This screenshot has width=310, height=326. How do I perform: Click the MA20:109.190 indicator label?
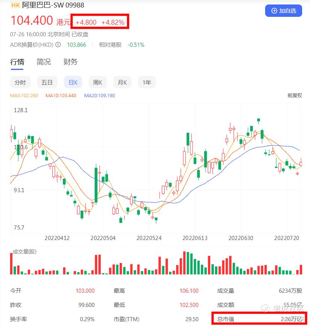(x=99, y=96)
